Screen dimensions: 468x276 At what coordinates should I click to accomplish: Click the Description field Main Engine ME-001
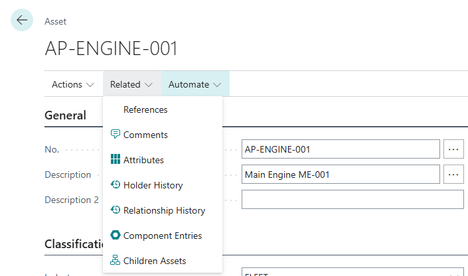[340, 174]
